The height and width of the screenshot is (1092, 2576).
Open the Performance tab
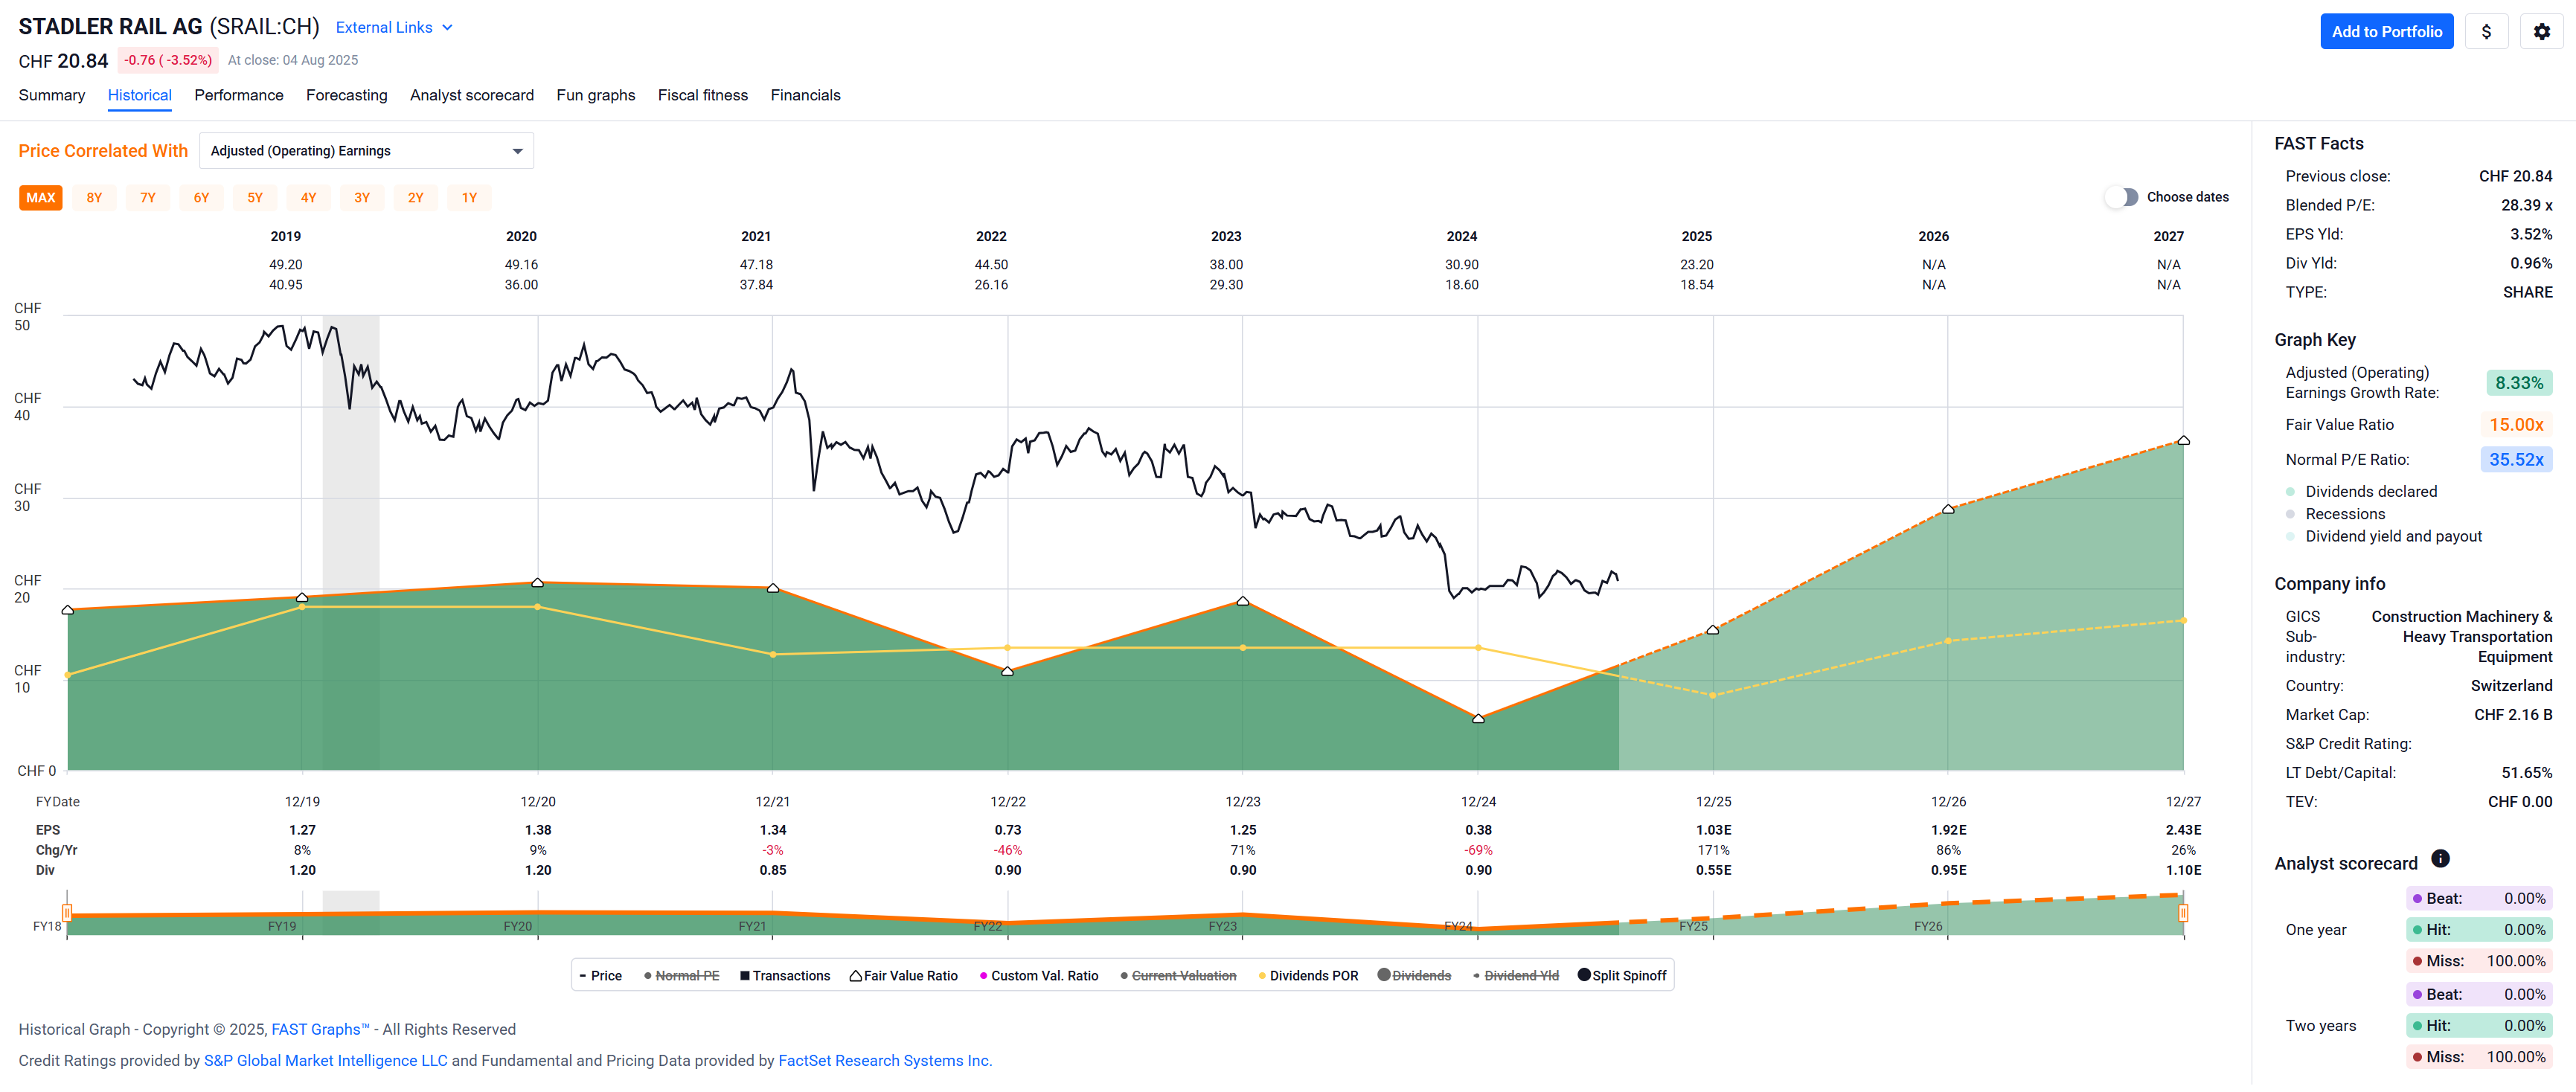click(239, 95)
